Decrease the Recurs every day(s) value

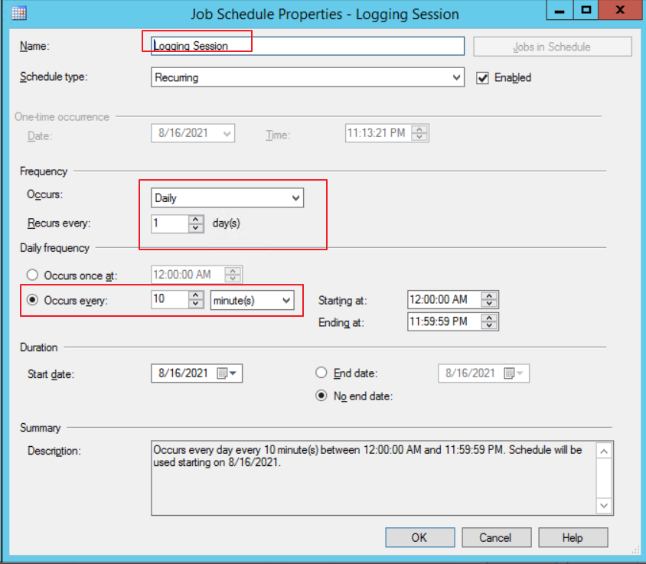coord(196,228)
